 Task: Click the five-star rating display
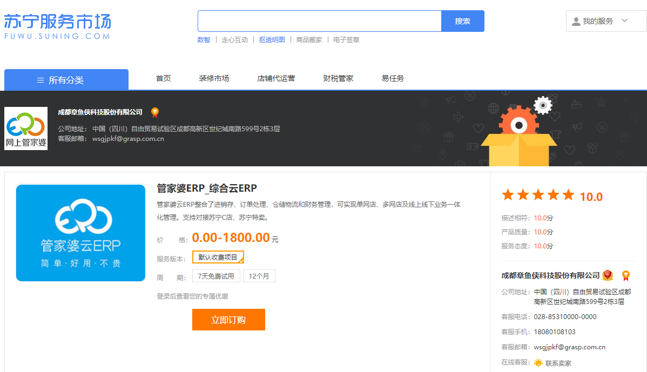point(538,195)
